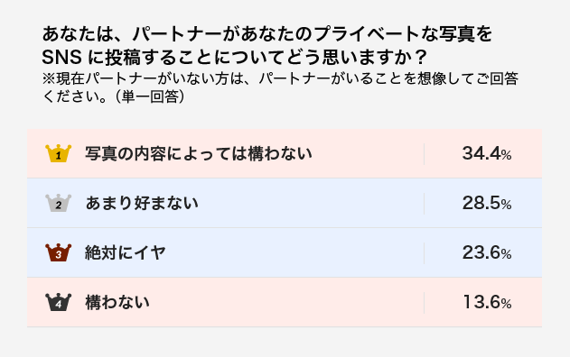Click the bronze rank 3 crown icon
The width and height of the screenshot is (570, 357).
[x=58, y=252]
